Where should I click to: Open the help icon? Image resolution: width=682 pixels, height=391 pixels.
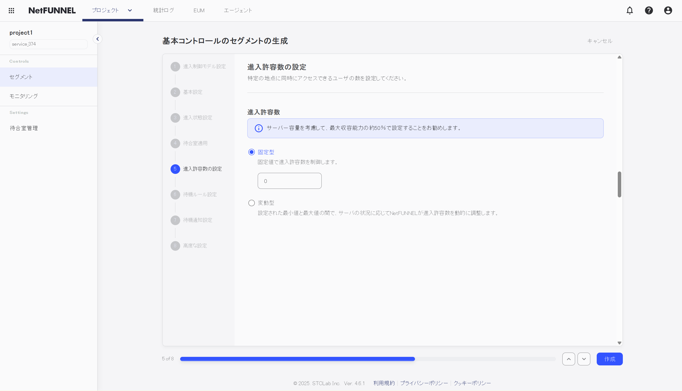[649, 10]
